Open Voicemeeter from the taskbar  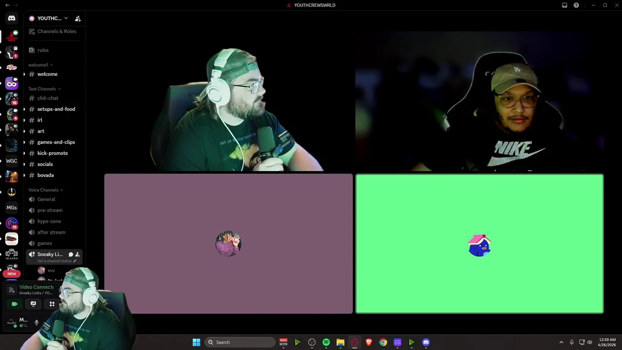click(x=283, y=342)
